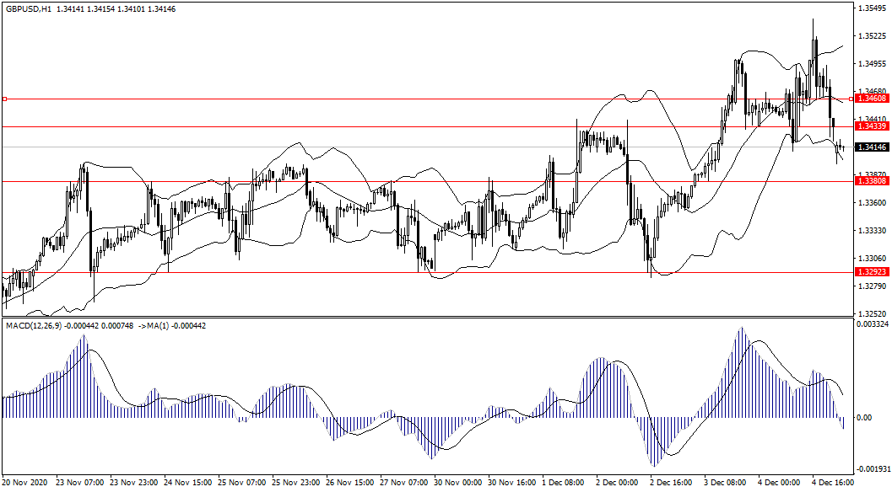
Task: Click the -0.001931 MACD scale value
Action: point(873,469)
